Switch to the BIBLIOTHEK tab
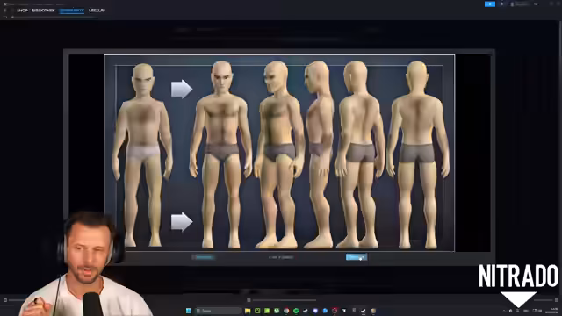The image size is (562, 316). [x=43, y=11]
